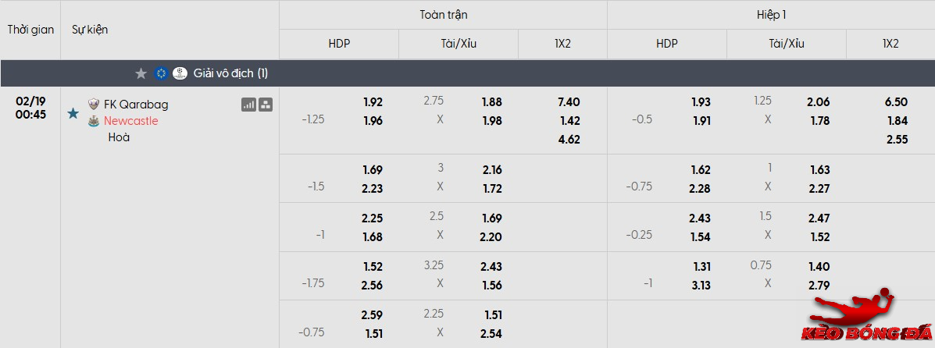
Task: Open the FK Qarabag team link
Action: [136, 105]
